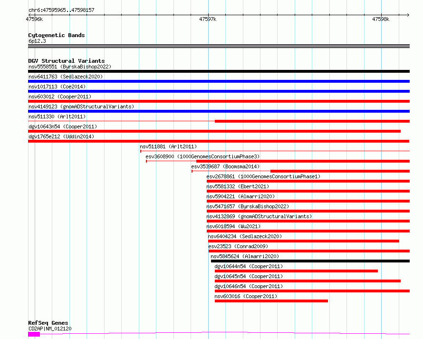Select the short red nsv603016 bar
The image size is (423, 339).
pos(271,301)
